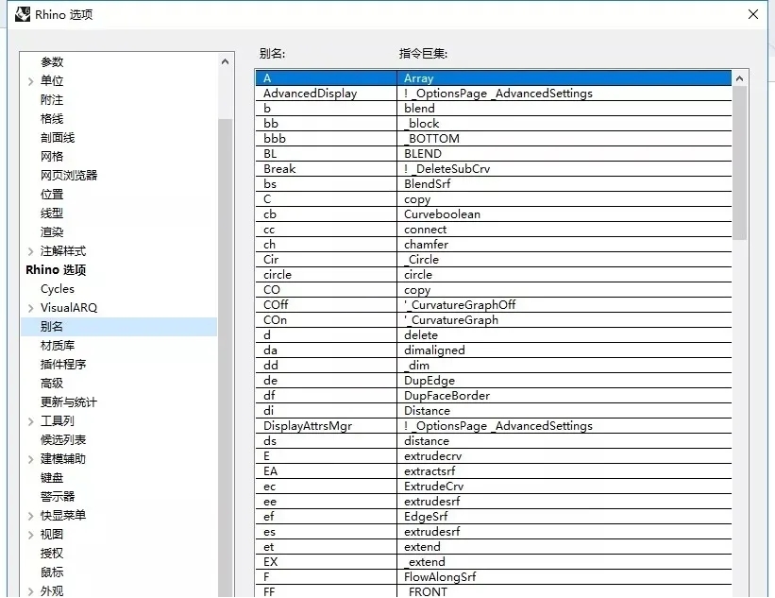
Task: Close the Rhino 选项 dialog
Action: pyautogui.click(x=752, y=14)
